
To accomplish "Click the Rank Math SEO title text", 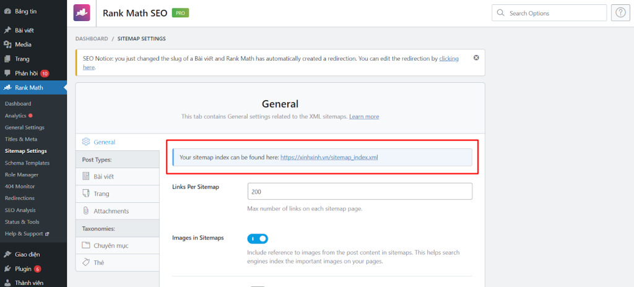I will tap(134, 13).
